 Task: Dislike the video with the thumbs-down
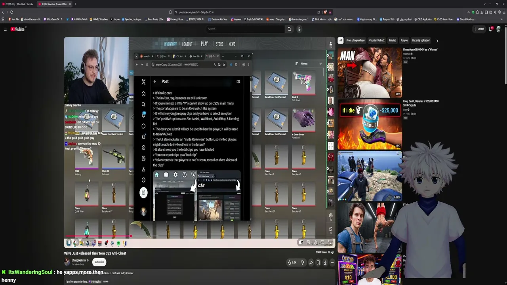pyautogui.click(x=303, y=262)
